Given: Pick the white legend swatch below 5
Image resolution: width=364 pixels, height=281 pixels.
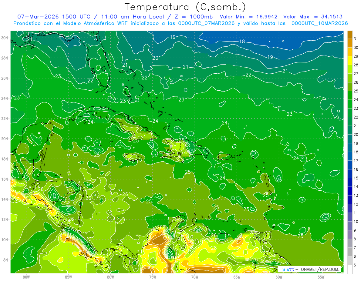Looking at the screenshot, I should coord(350,269).
